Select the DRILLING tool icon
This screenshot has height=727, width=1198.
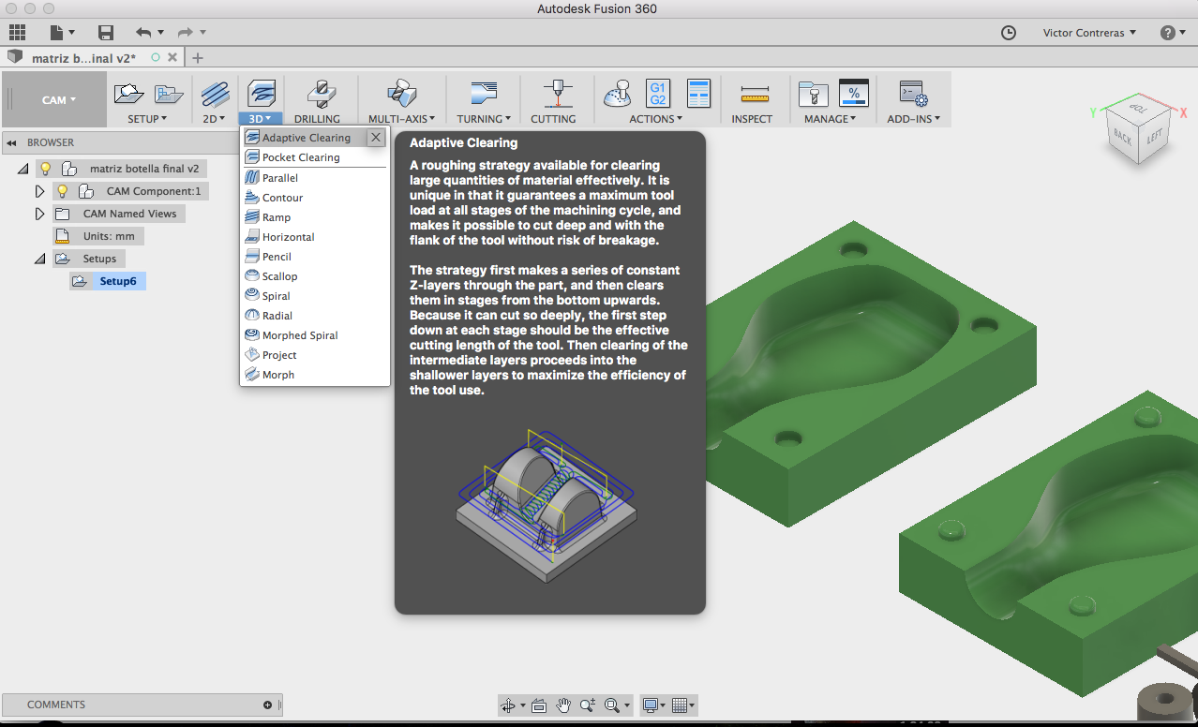click(322, 94)
